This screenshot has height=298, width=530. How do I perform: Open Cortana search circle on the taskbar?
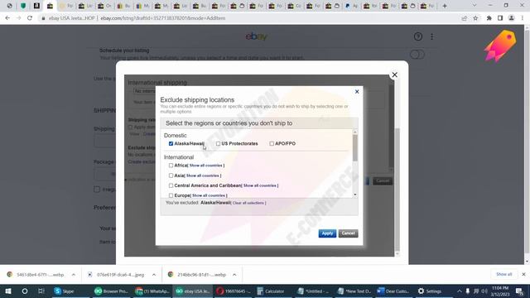[25, 291]
